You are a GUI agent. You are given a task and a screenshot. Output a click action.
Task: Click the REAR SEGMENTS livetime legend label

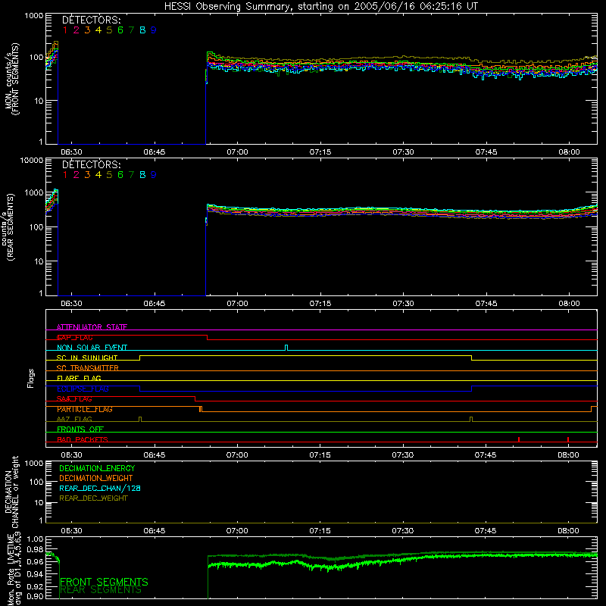(x=101, y=590)
